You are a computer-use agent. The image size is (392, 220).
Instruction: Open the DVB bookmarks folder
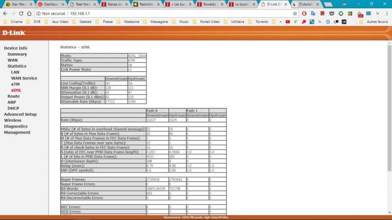pos(33,22)
